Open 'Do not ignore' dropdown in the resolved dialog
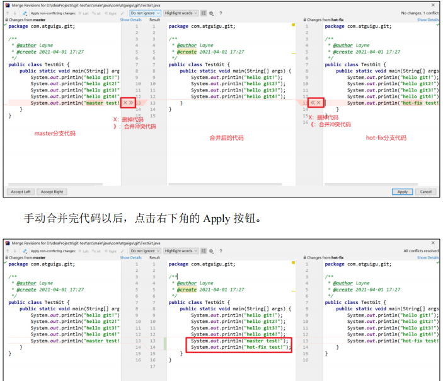443x381 pixels. tap(145, 251)
